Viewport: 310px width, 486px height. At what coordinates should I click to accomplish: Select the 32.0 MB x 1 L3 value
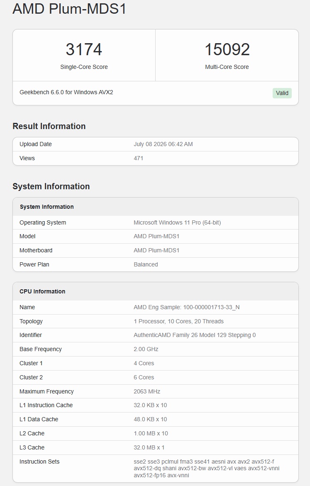(x=149, y=447)
